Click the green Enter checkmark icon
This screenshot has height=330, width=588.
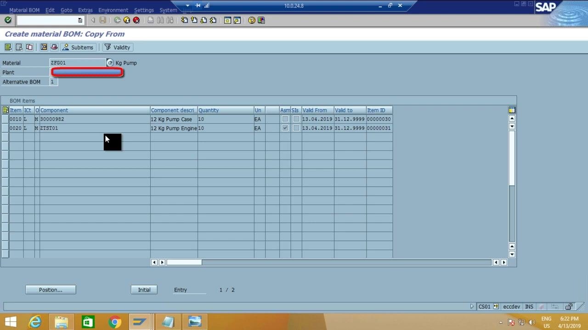pyautogui.click(x=8, y=20)
